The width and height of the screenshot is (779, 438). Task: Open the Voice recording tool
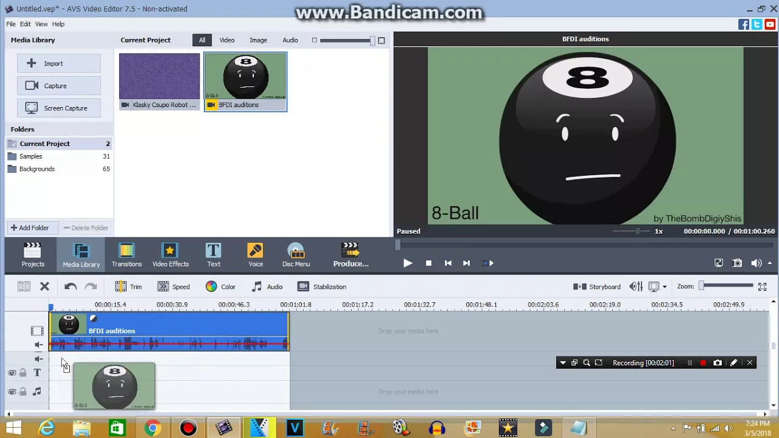point(256,254)
